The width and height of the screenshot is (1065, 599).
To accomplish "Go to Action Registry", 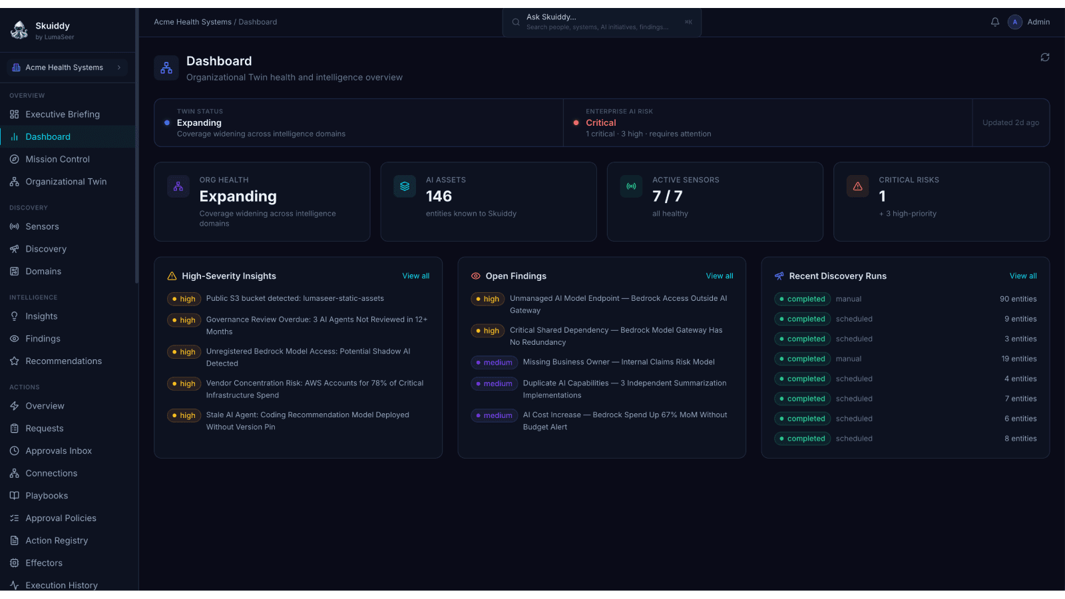I will (x=67, y=540).
